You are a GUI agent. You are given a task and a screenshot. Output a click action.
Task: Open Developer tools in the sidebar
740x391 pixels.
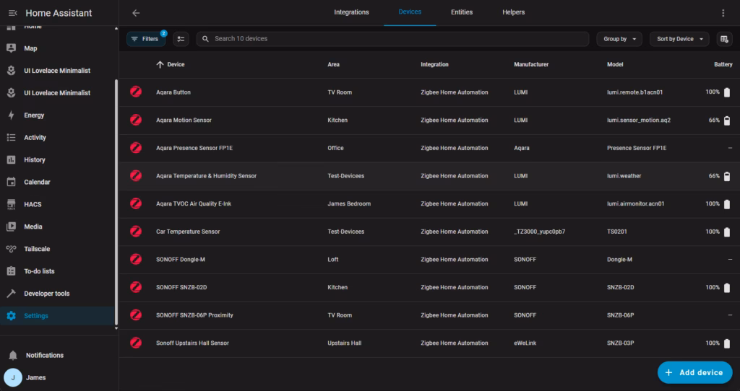pos(47,294)
